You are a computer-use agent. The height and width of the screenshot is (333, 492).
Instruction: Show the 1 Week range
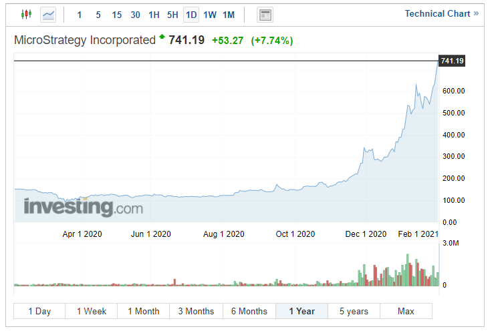tap(92, 311)
